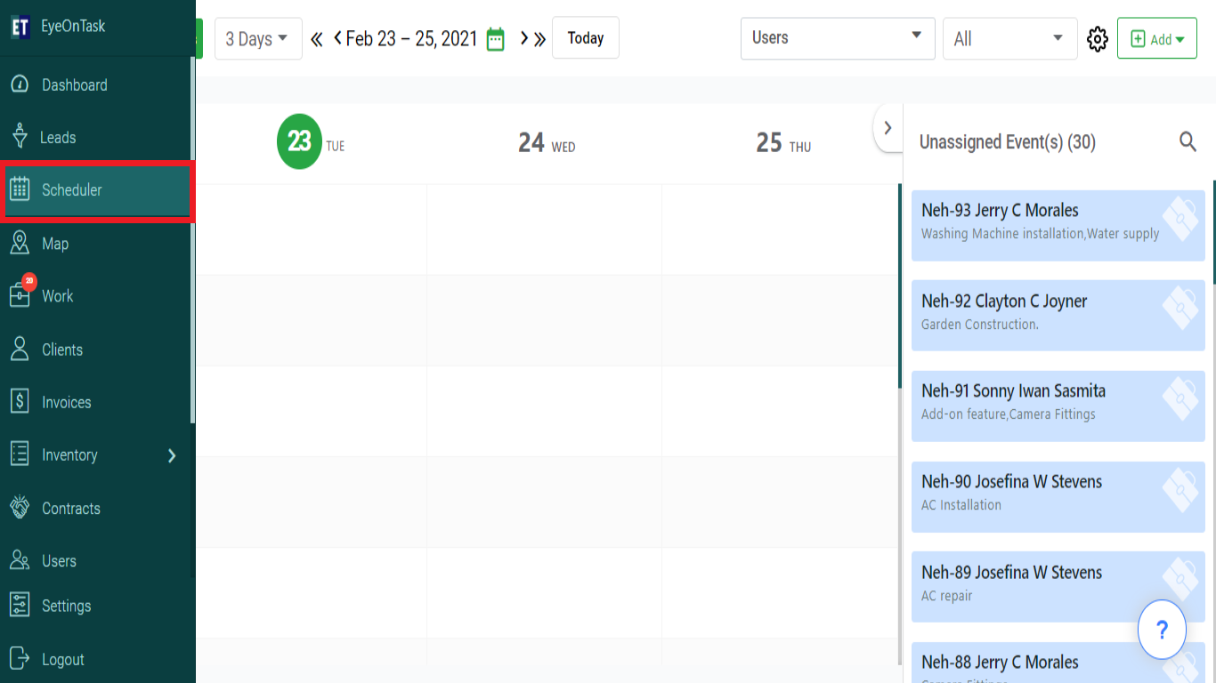Image resolution: width=1216 pixels, height=683 pixels.
Task: Click the Feb 23 – 25, 2021 date range
Action: pos(411,38)
